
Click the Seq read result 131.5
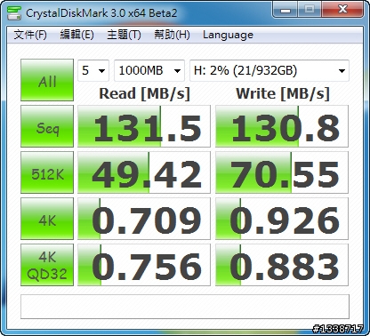[x=144, y=126]
